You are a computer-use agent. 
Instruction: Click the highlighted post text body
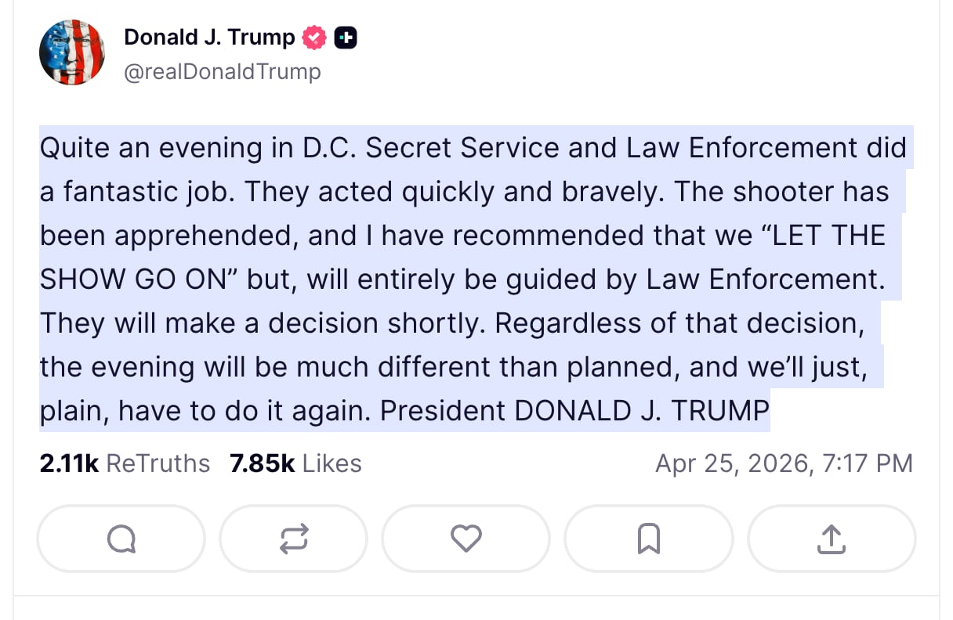tap(470, 278)
